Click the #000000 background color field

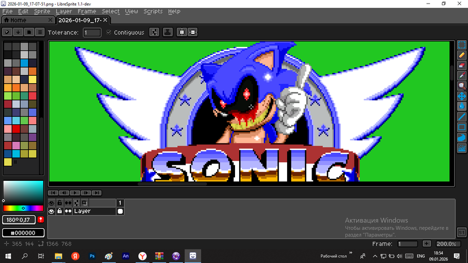tap(23, 233)
